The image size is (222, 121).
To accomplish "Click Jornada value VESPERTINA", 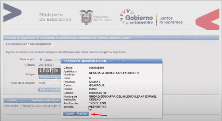I will point(98,107).
